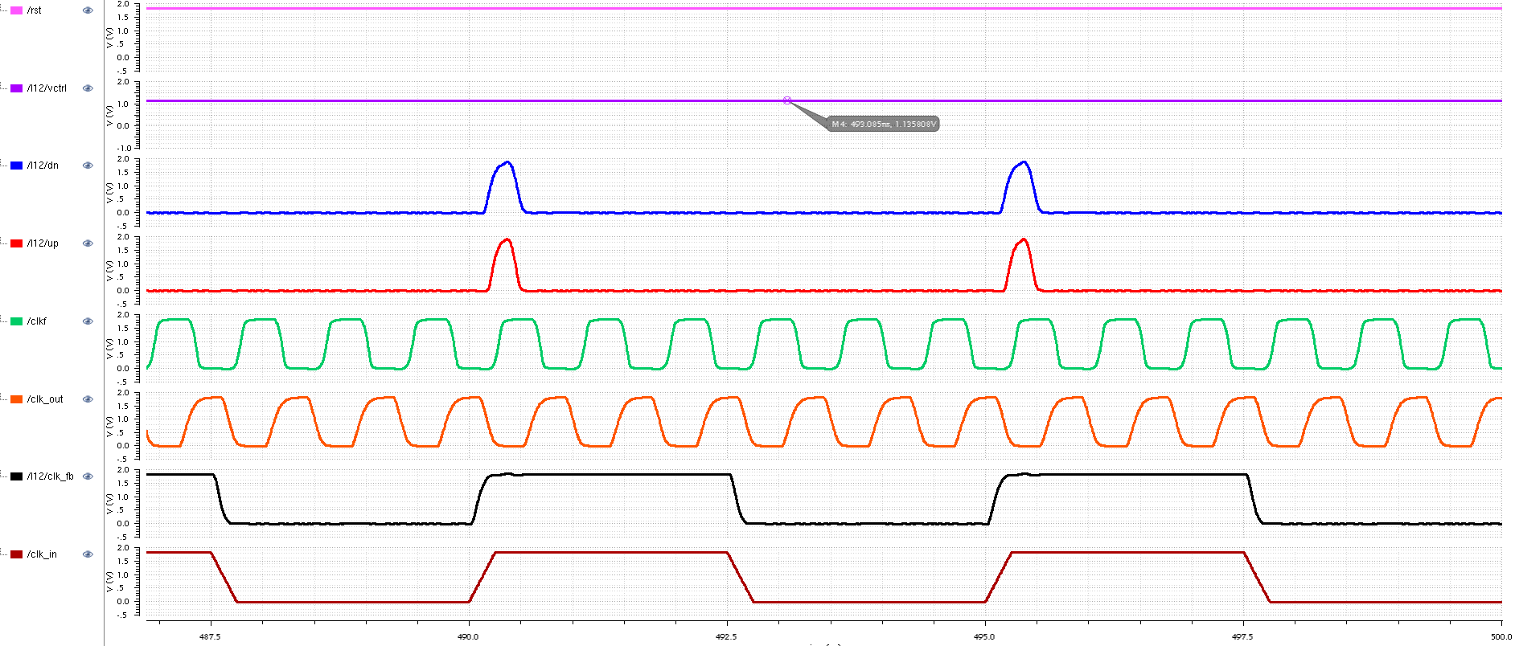Click the pink color swatch for /rst
Image resolution: width=1515 pixels, height=646 pixels.
(16, 10)
